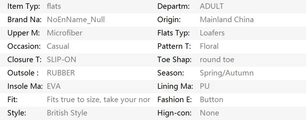
Task: Select the flats value text
Action: tap(54, 6)
